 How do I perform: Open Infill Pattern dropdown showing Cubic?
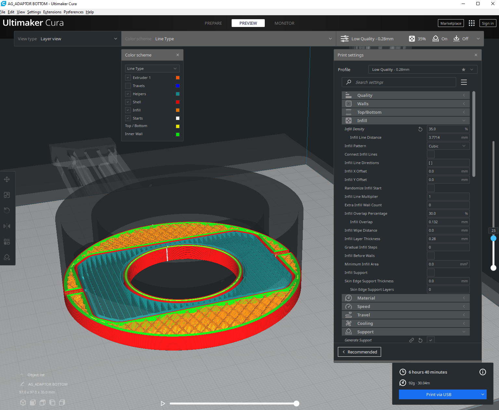pos(448,146)
